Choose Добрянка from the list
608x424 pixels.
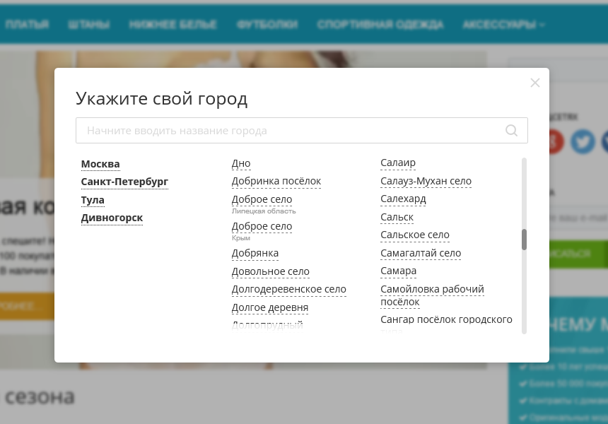tap(255, 253)
